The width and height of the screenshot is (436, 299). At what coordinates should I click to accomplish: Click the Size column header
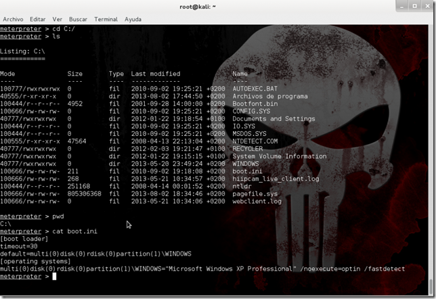click(74, 74)
